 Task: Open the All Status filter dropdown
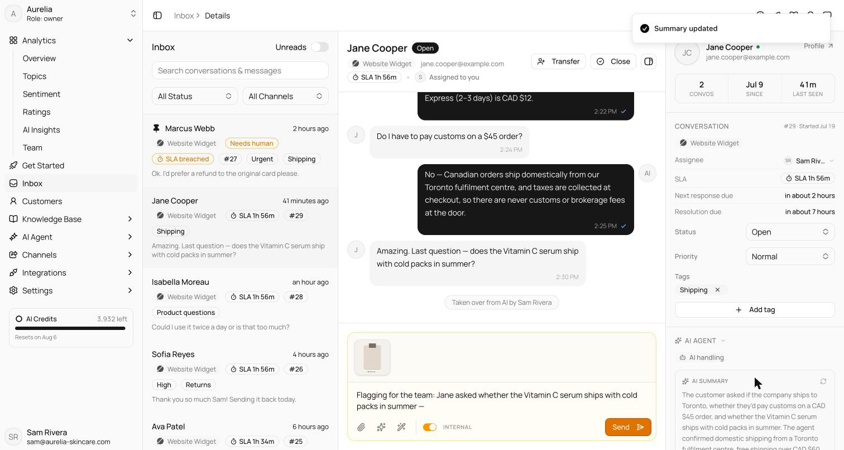[195, 96]
